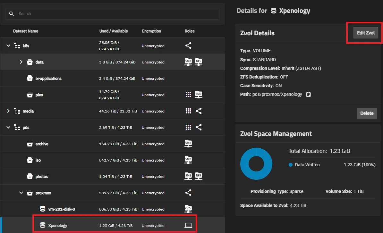
Task: Open the SMB share icon on data row
Action: point(188,62)
